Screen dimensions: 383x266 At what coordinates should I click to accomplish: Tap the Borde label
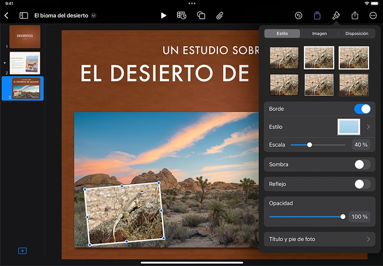pos(276,109)
